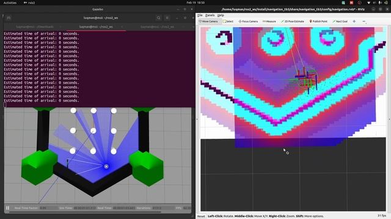Screen dimensions: 391x219
Task: Click the left panel collapse handle in RViz
Action: (x=197, y=119)
